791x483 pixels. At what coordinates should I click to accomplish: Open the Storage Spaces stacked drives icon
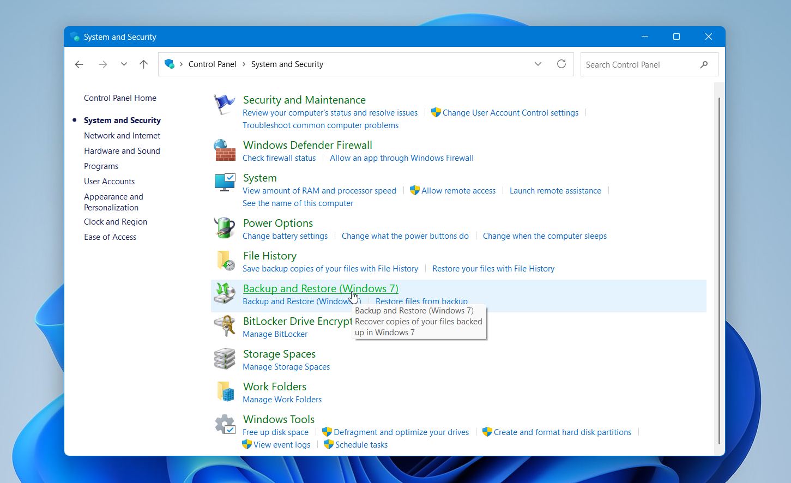224,359
